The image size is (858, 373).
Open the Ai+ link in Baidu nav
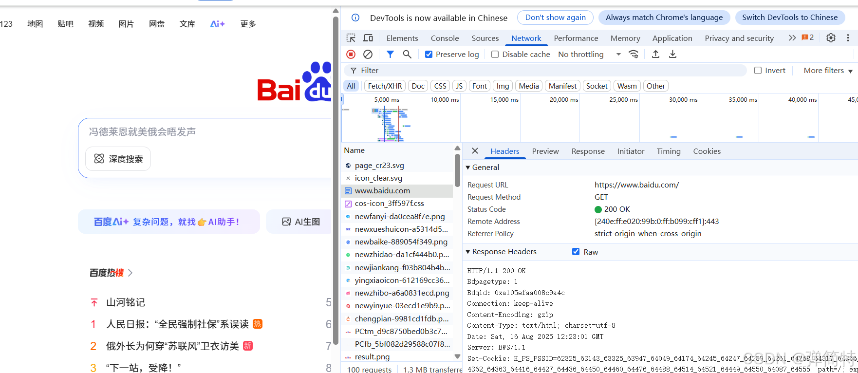218,24
